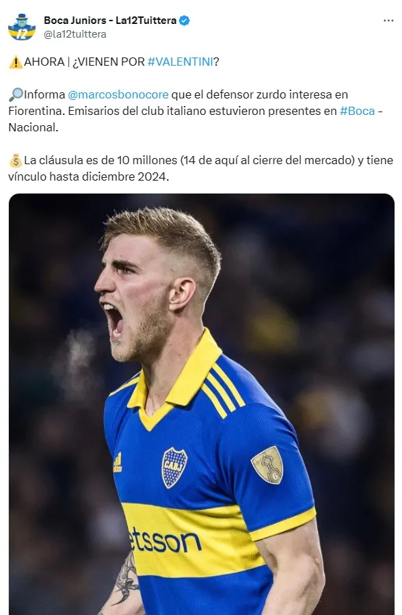Open the @marcosbonocore mention
This screenshot has height=615, width=402.
pyautogui.click(x=118, y=94)
